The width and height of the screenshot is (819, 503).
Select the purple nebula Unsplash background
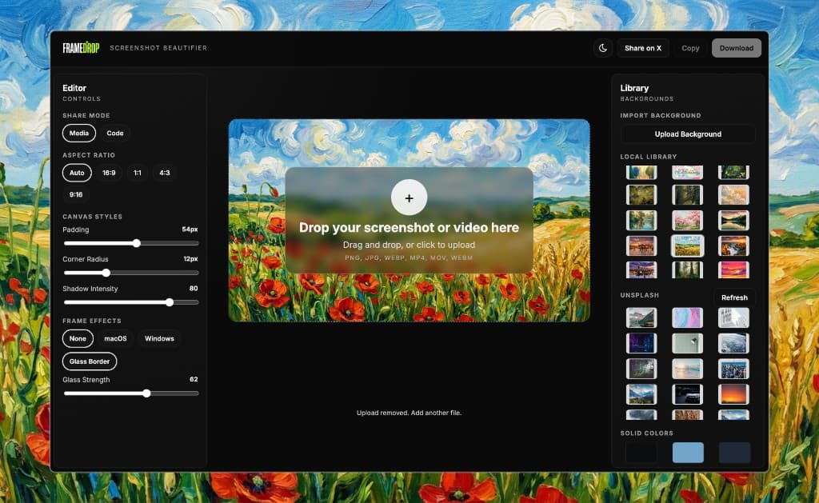[x=641, y=343]
